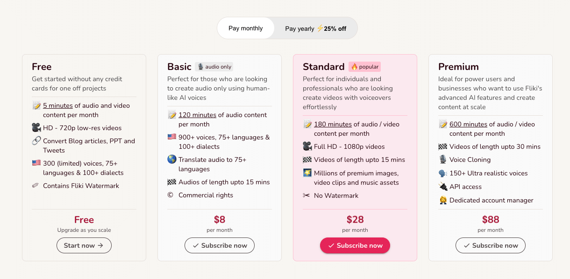570x279 pixels.
Task: Click the scissors icon beside No Watermark
Action: [306, 195]
